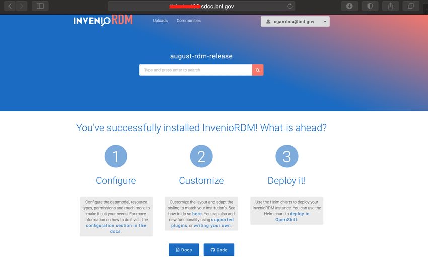Viewport: 428px width, 264px height.
Task: Open the browser downloads icon
Action: [x=349, y=6]
